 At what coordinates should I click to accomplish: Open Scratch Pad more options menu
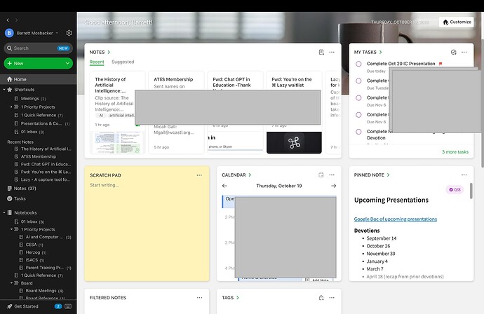pos(199,175)
